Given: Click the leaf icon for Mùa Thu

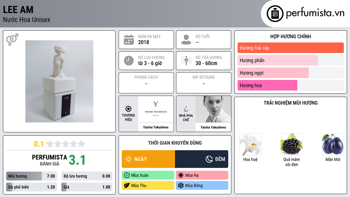Looking at the screenshot, I should tap(127, 186).
